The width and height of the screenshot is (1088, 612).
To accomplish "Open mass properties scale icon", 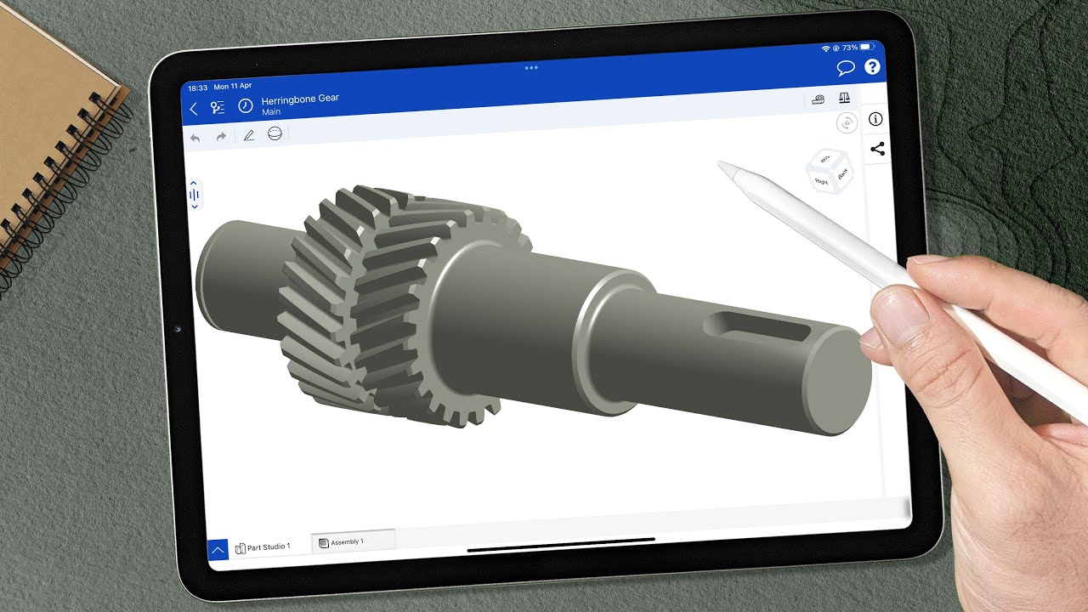I will pos(844,99).
